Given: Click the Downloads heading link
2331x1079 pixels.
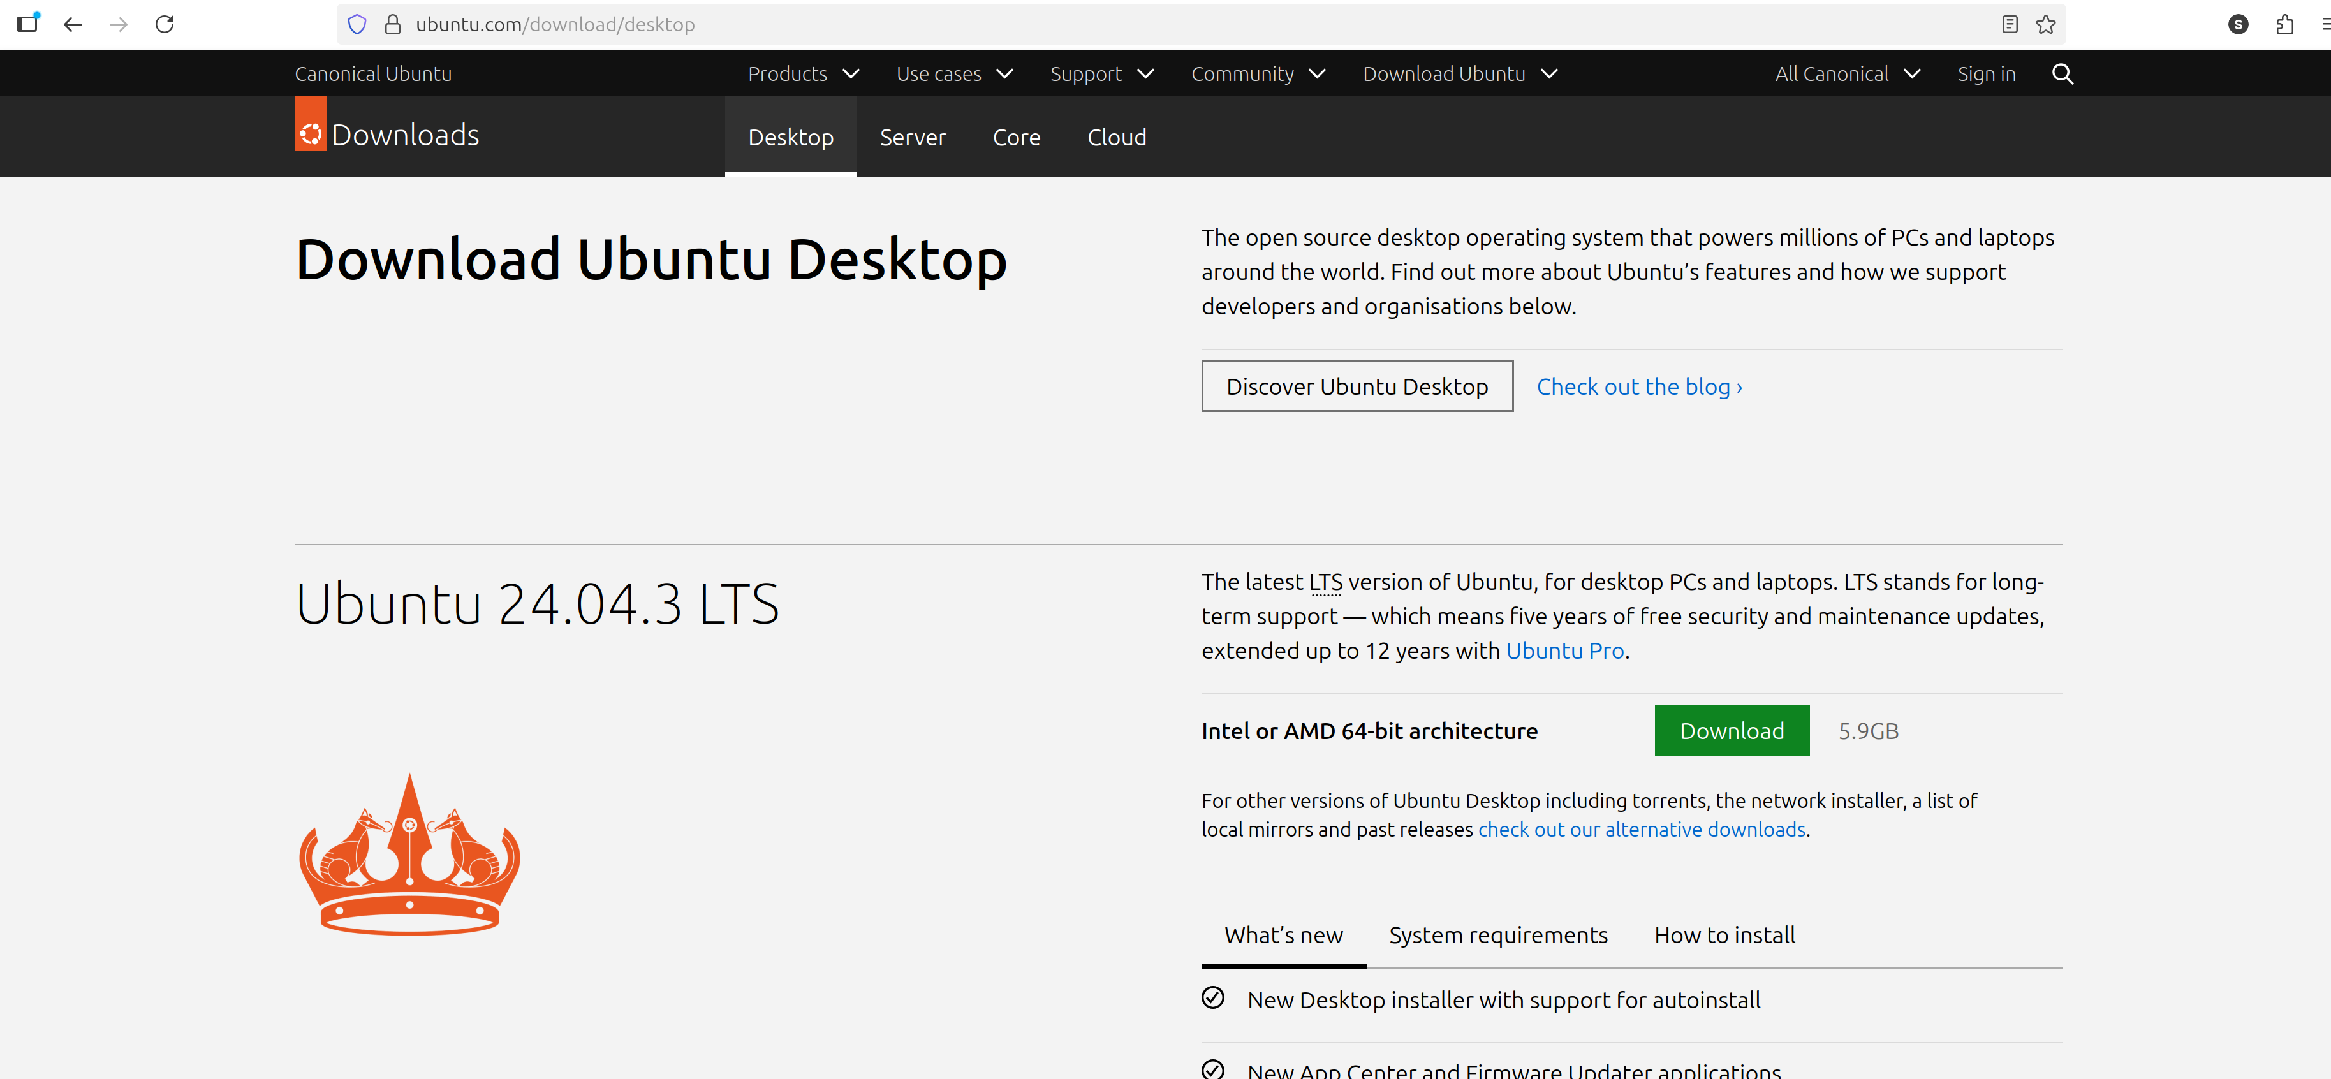Looking at the screenshot, I should click(x=406, y=135).
